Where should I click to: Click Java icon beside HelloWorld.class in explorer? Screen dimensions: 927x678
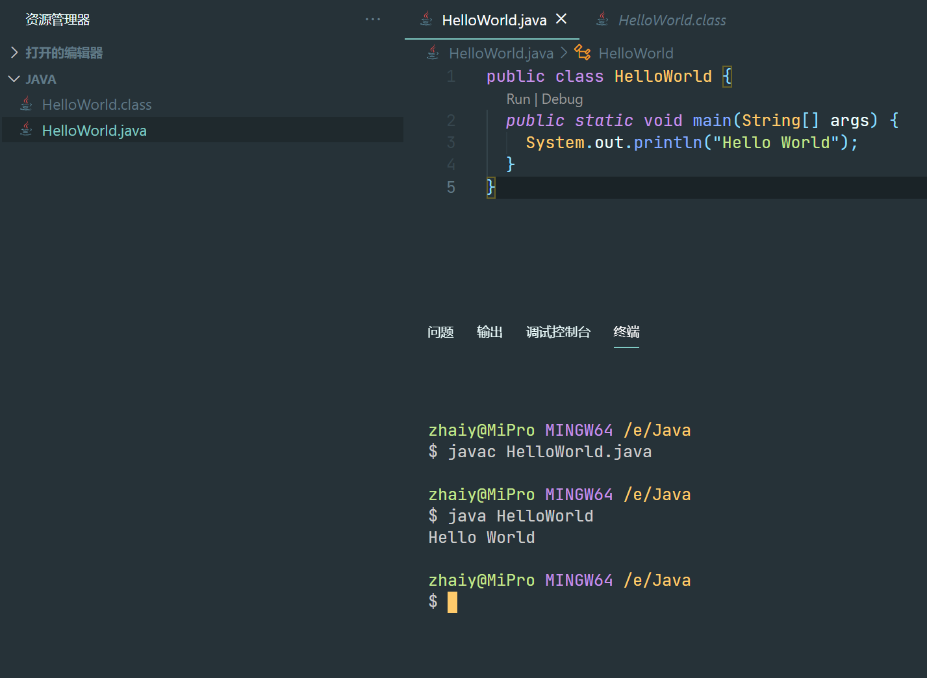pos(26,104)
